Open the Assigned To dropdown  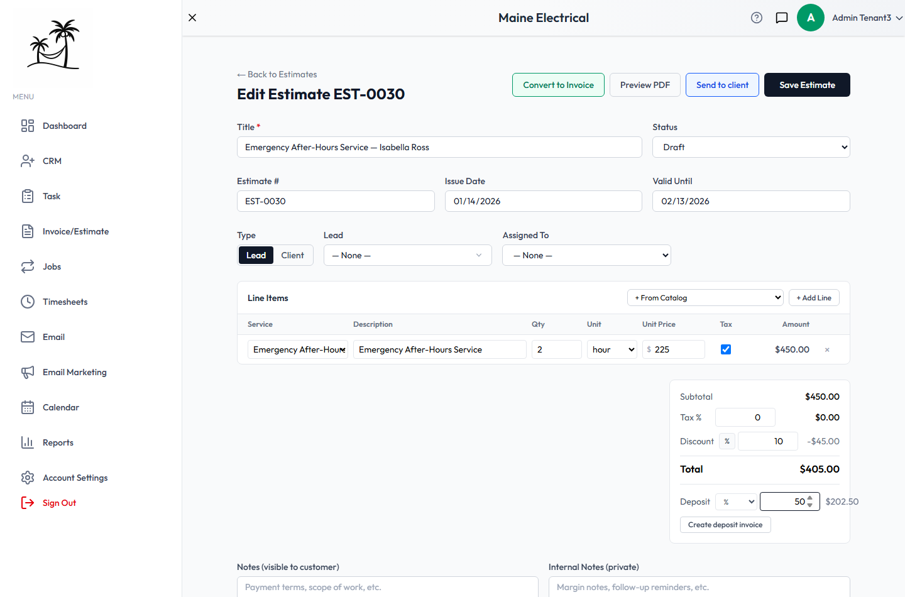point(586,255)
